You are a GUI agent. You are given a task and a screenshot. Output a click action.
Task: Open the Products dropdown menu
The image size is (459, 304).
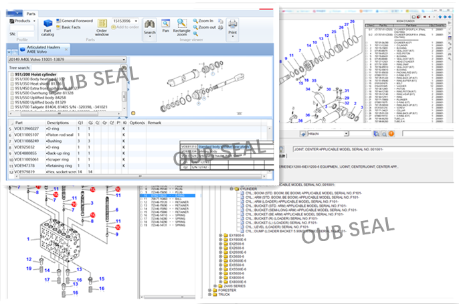23,21
